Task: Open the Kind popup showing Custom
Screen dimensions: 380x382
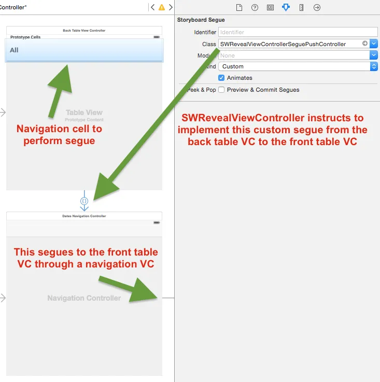Action: click(298, 66)
